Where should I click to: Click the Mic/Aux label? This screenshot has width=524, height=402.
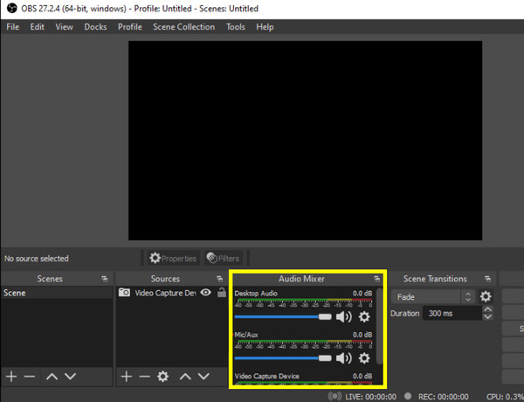pyautogui.click(x=246, y=335)
